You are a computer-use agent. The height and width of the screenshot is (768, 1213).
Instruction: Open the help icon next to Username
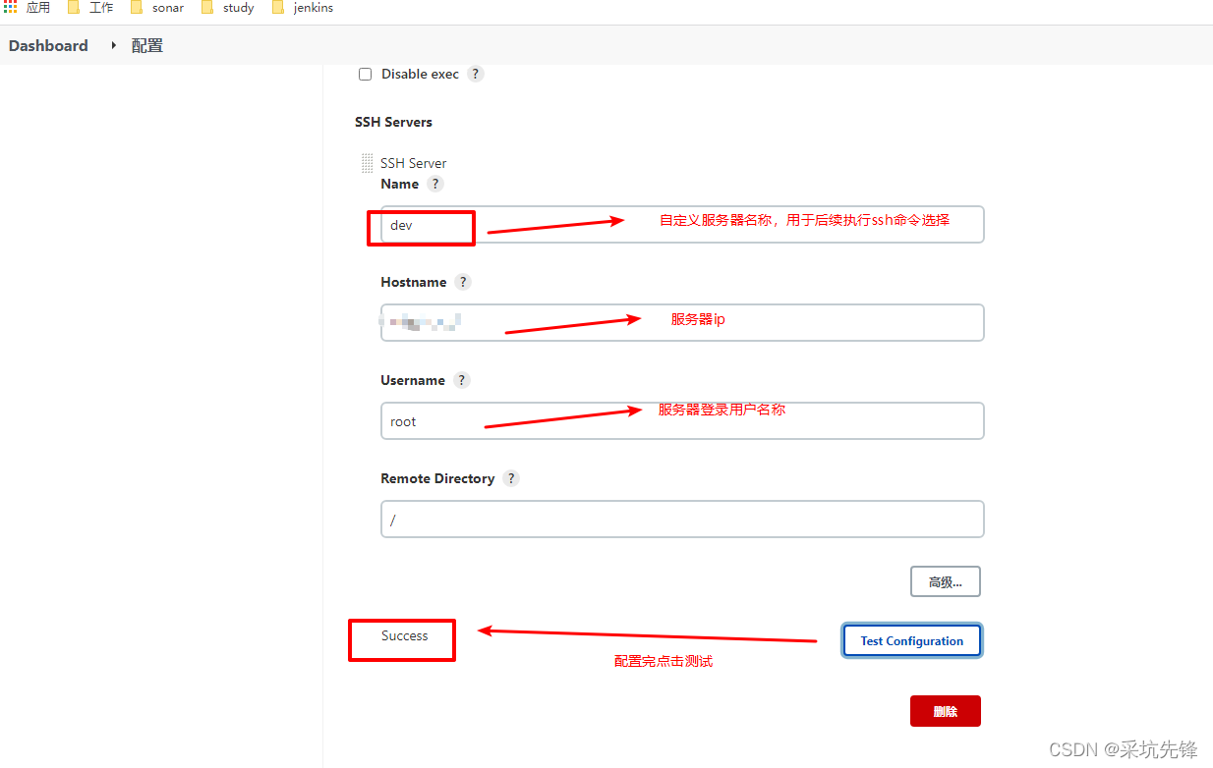point(461,380)
